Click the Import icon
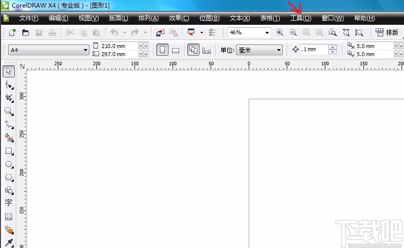Viewport: 404px width, 248px height. point(160,32)
